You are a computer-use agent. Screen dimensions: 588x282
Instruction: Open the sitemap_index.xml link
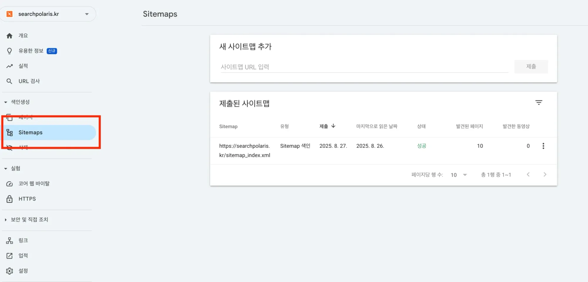pyautogui.click(x=245, y=150)
